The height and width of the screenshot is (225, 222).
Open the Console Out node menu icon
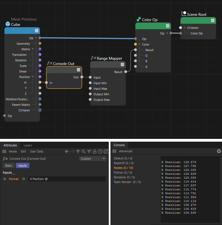pos(79,70)
